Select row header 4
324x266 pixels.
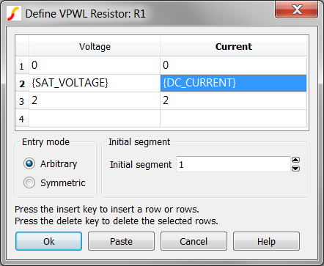(22, 119)
